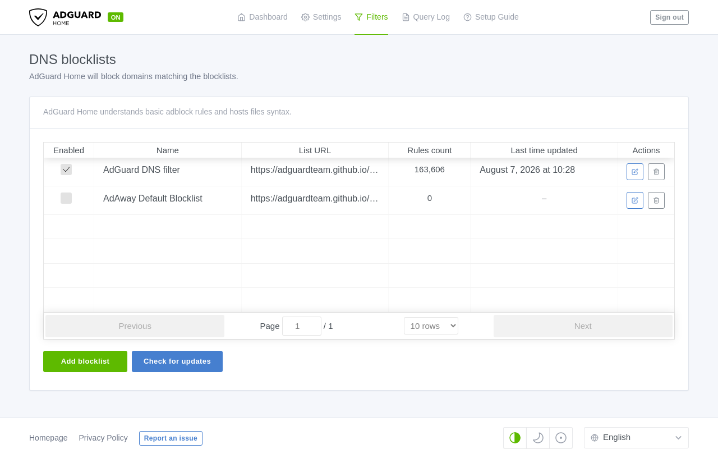The width and height of the screenshot is (718, 449).
Task: Edit the AdAway Default Blocklist entry
Action: 635,200
